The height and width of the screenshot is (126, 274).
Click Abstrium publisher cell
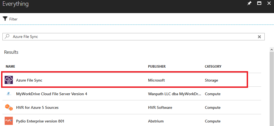coord(156,121)
